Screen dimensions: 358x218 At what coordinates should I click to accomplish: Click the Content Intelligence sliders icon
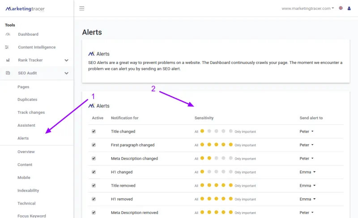7,47
